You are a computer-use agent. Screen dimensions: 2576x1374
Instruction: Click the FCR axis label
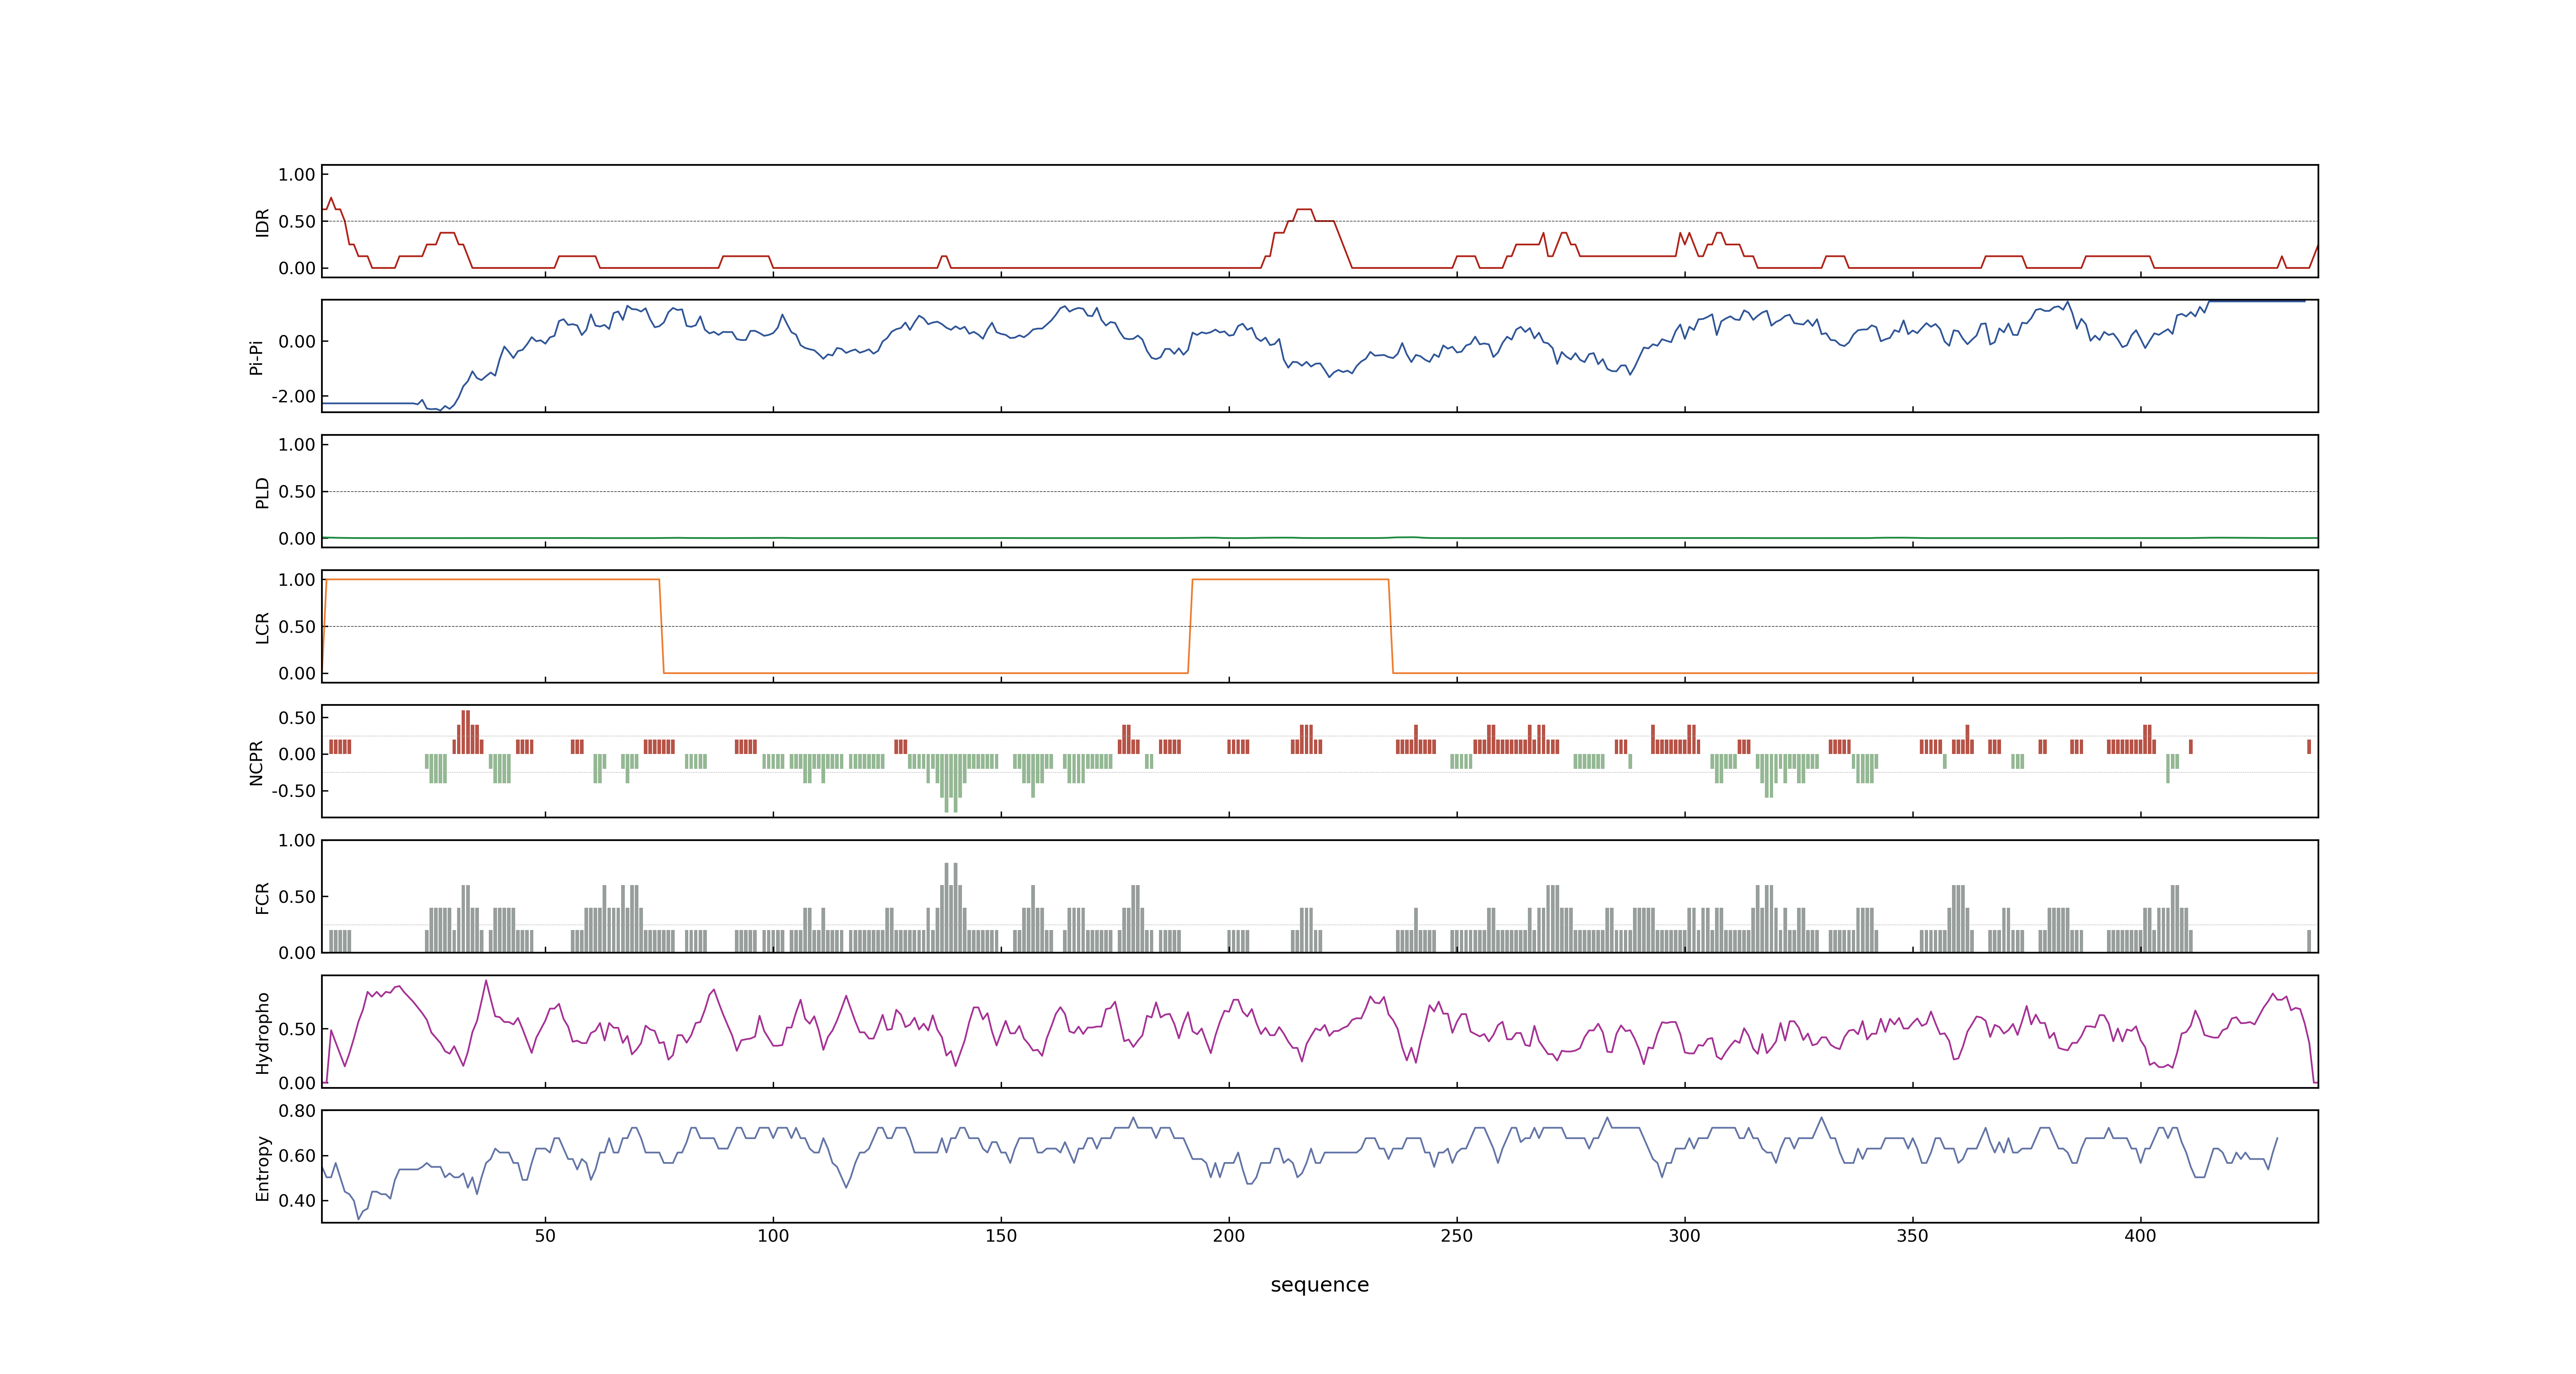[x=262, y=897]
